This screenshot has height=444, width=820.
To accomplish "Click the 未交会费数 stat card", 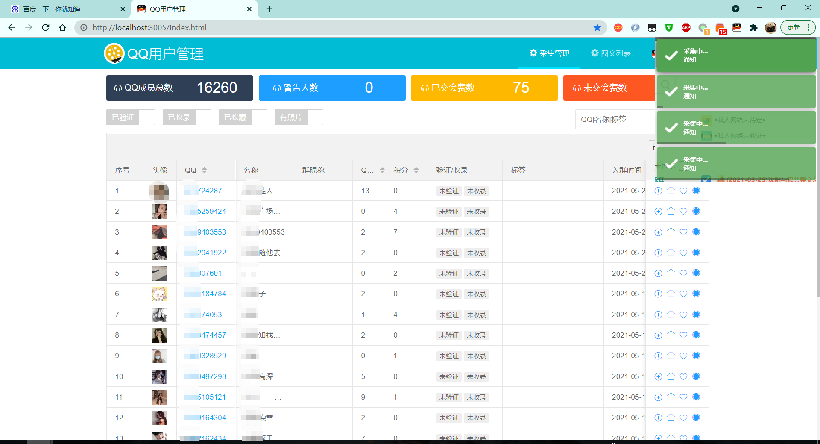I will pyautogui.click(x=609, y=88).
